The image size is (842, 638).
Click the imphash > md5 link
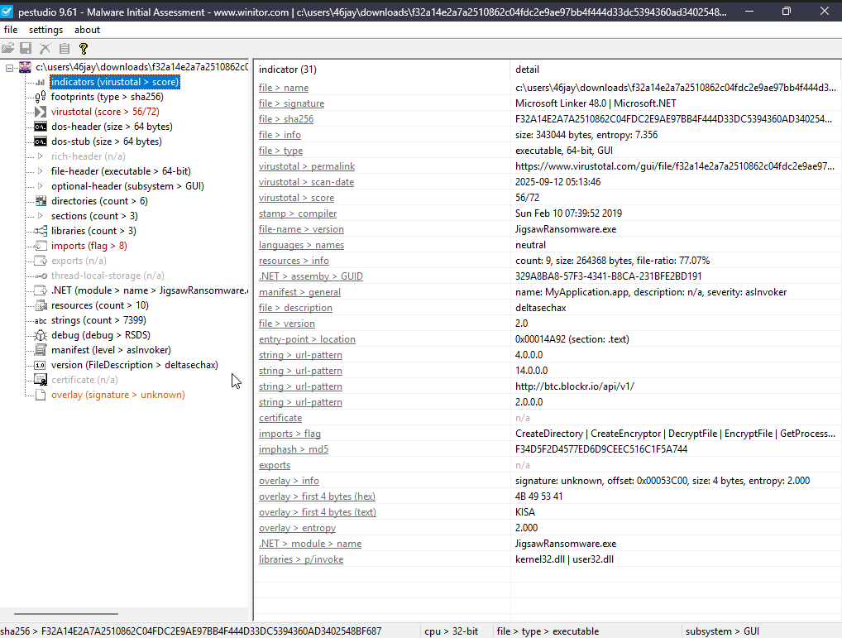point(293,449)
